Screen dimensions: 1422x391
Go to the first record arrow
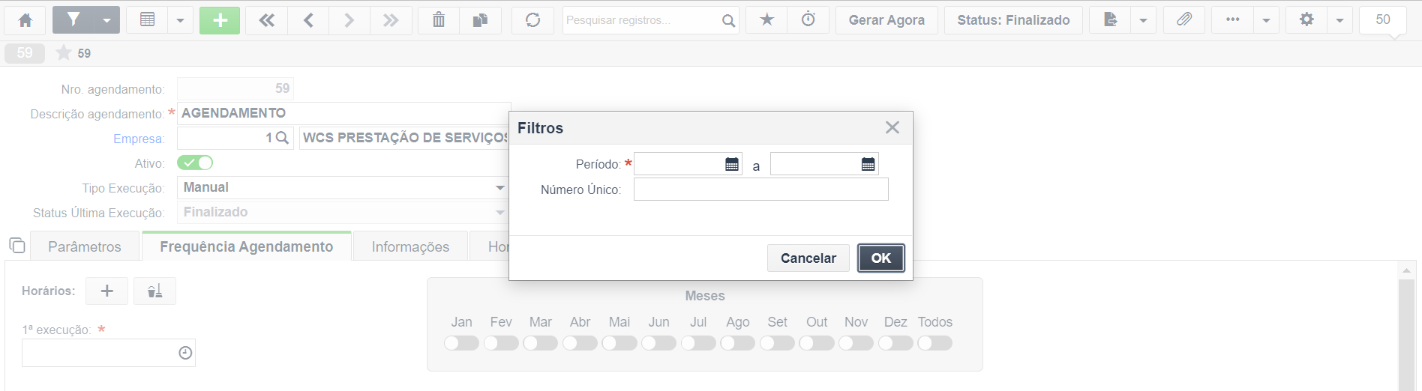click(266, 20)
